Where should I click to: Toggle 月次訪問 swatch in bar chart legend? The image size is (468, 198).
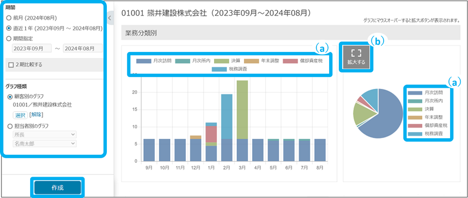pyautogui.click(x=144, y=61)
